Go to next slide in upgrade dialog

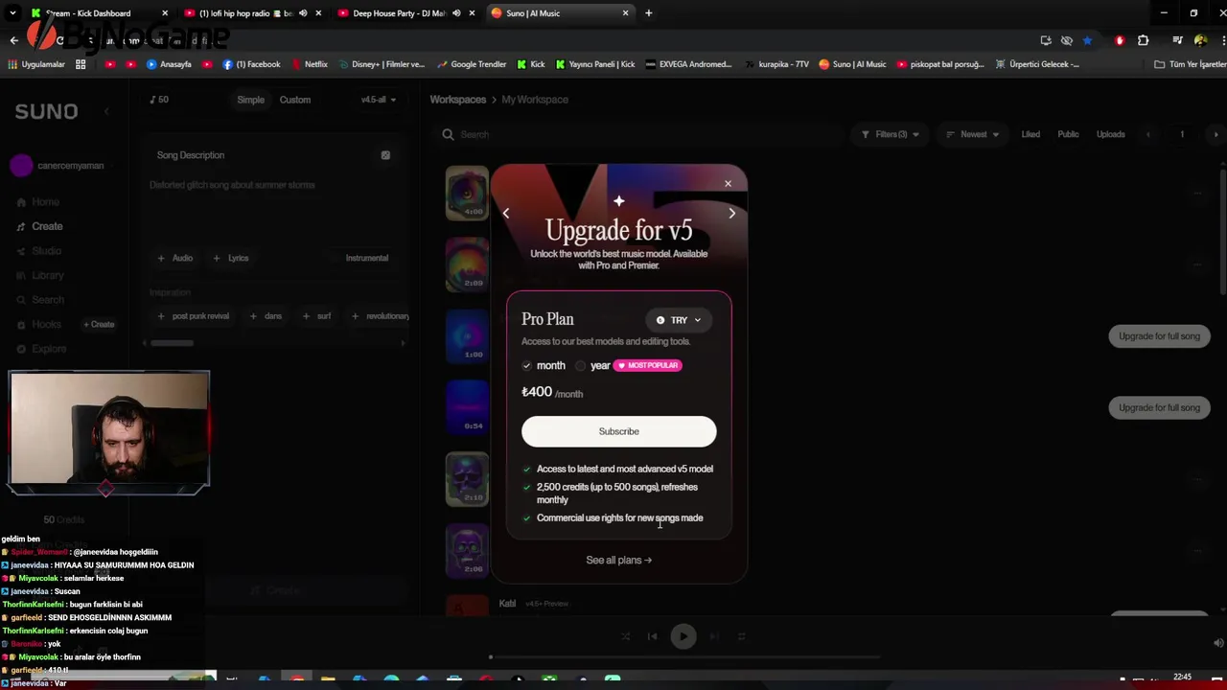point(731,214)
